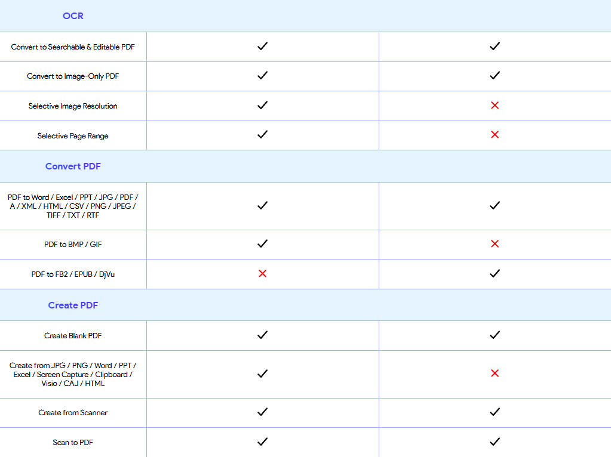Click 'PDF to BMP / GIF' label
This screenshot has width=611, height=457.
[73, 245]
